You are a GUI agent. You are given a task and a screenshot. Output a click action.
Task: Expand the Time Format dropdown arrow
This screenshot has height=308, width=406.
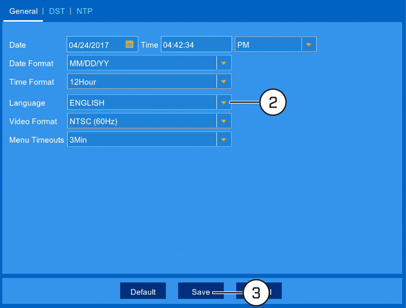[224, 82]
